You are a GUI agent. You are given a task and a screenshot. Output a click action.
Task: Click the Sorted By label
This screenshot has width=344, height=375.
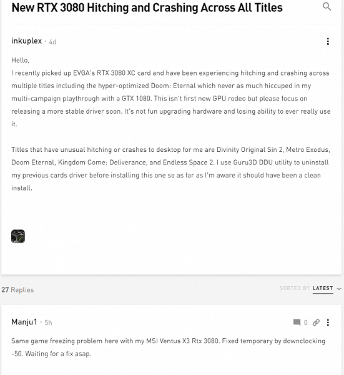coord(295,288)
